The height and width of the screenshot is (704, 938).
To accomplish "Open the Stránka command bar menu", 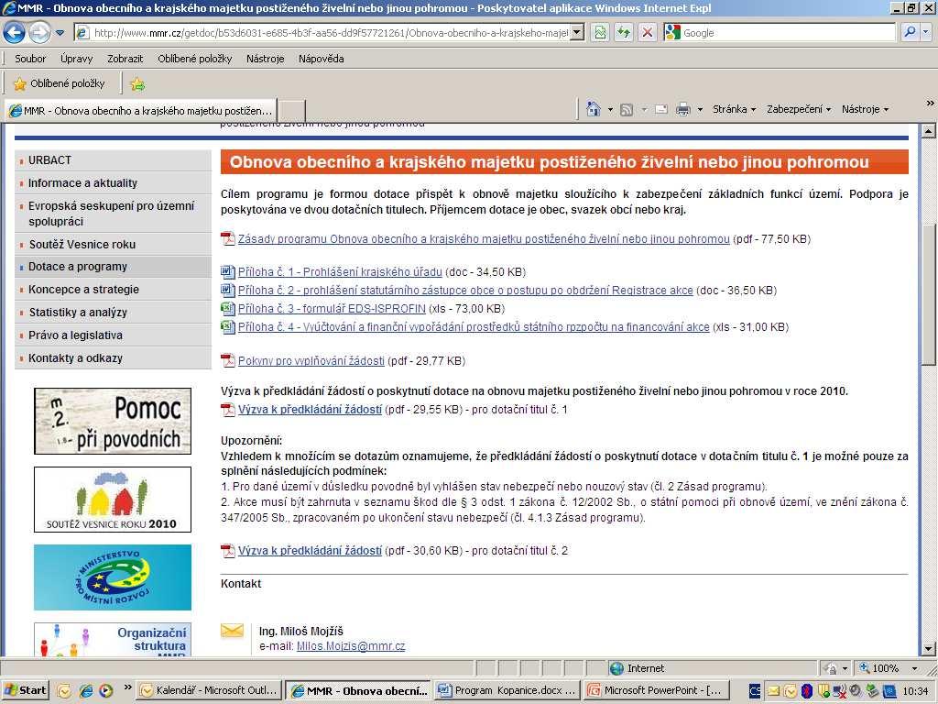I will tap(734, 110).
